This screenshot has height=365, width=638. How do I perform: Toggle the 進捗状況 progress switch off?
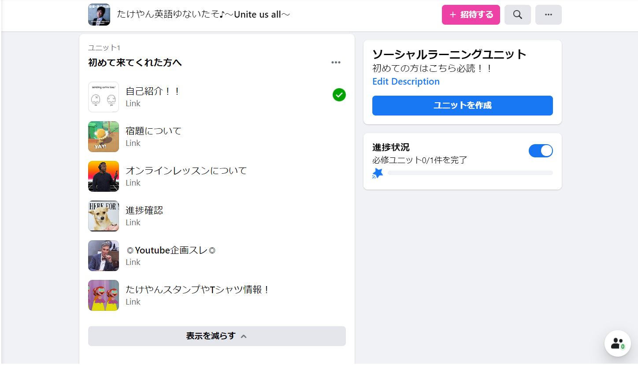[541, 150]
